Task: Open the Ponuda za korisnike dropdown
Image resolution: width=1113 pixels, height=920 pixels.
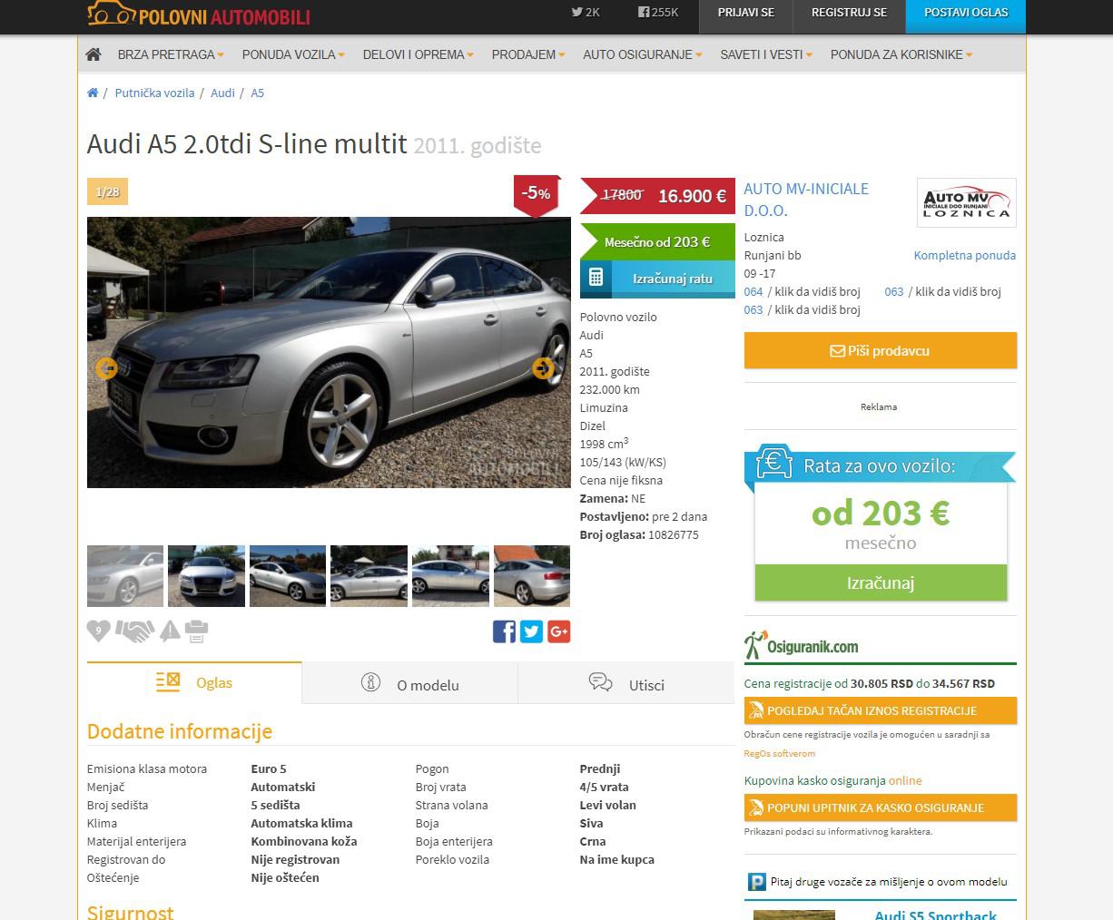Action: point(901,54)
